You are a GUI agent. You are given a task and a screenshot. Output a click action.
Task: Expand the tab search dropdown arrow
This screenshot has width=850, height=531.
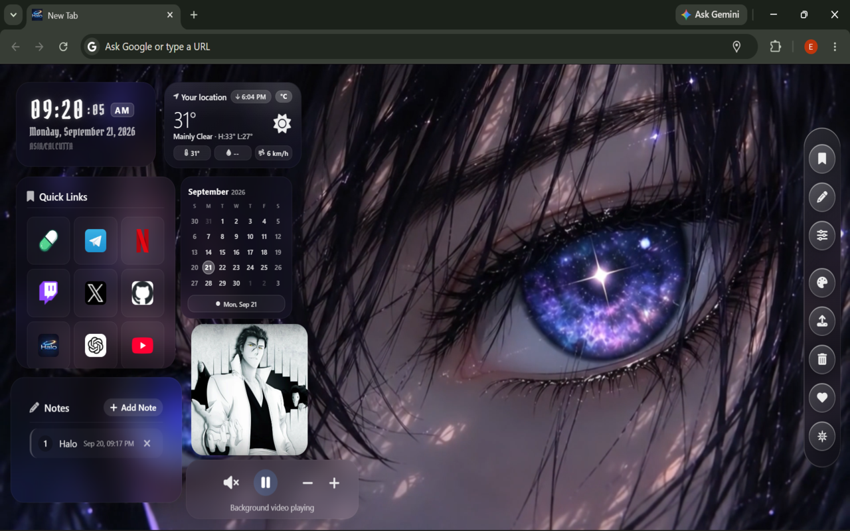click(x=13, y=15)
